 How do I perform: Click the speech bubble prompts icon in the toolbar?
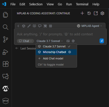(40, 26)
